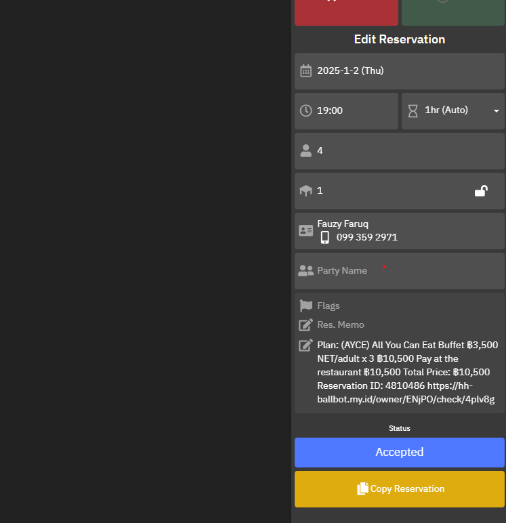Screen dimensions: 506x523
Task: Click the flag icon next to Flags
Action: (x=306, y=306)
